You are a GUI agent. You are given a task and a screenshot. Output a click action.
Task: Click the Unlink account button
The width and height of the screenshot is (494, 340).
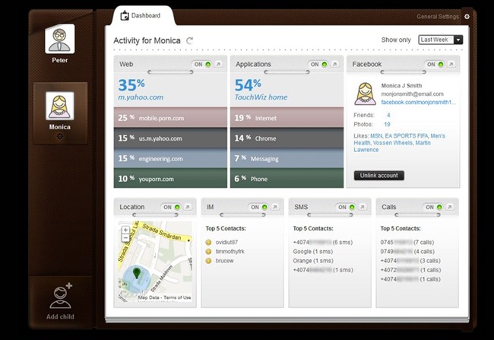coord(379,176)
